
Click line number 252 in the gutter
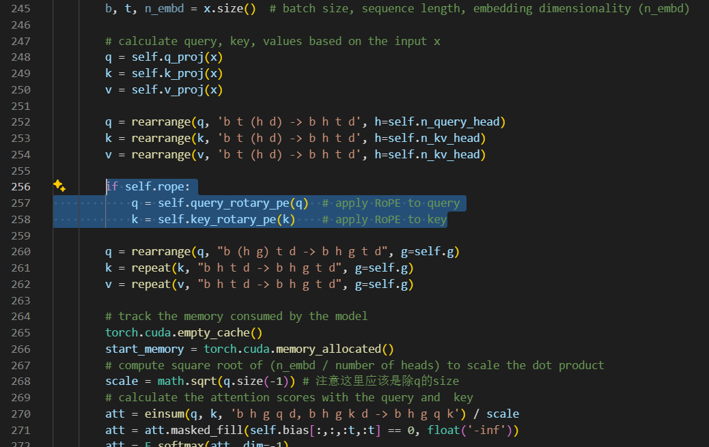click(20, 122)
